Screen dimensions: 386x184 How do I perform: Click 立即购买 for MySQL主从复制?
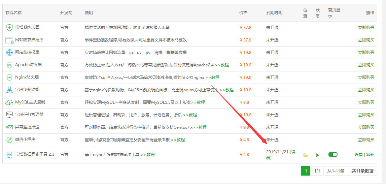tap(366, 102)
